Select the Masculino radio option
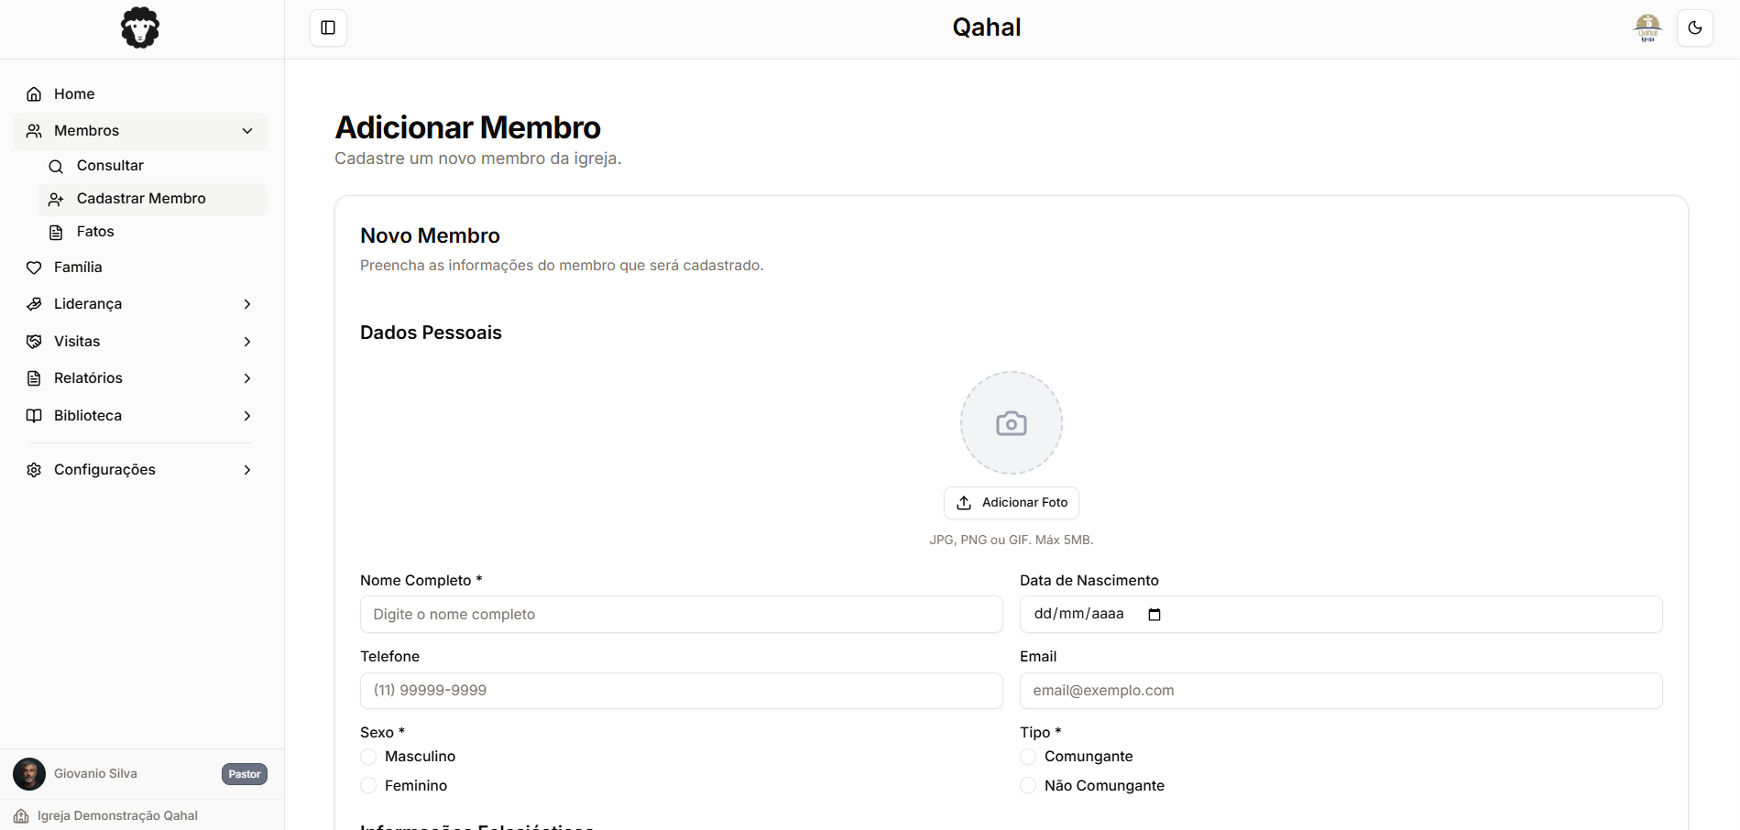 368,757
